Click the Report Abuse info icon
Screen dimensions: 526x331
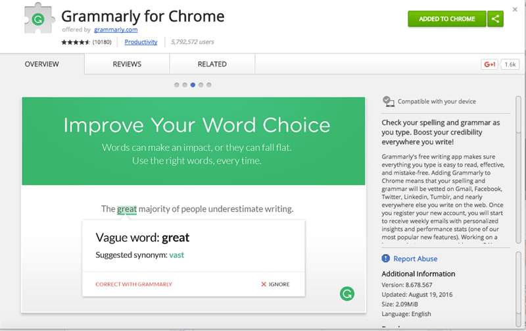[387, 259]
